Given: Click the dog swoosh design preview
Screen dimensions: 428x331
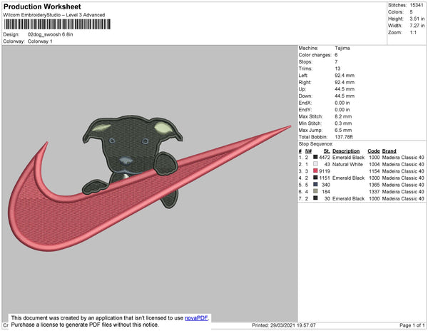Looking at the screenshot, I should (x=150, y=183).
